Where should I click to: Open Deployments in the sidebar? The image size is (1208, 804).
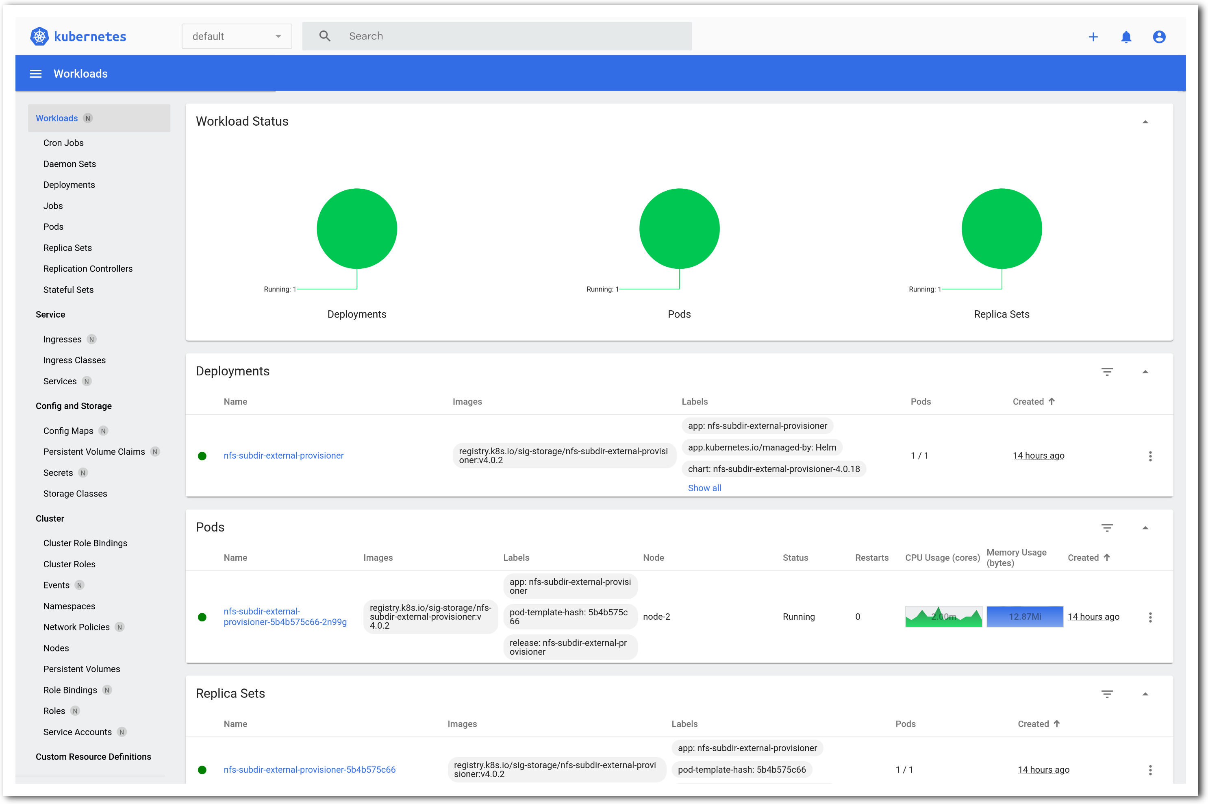point(69,185)
